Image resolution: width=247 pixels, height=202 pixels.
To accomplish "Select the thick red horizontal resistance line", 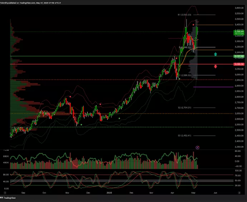I will click(107, 64).
